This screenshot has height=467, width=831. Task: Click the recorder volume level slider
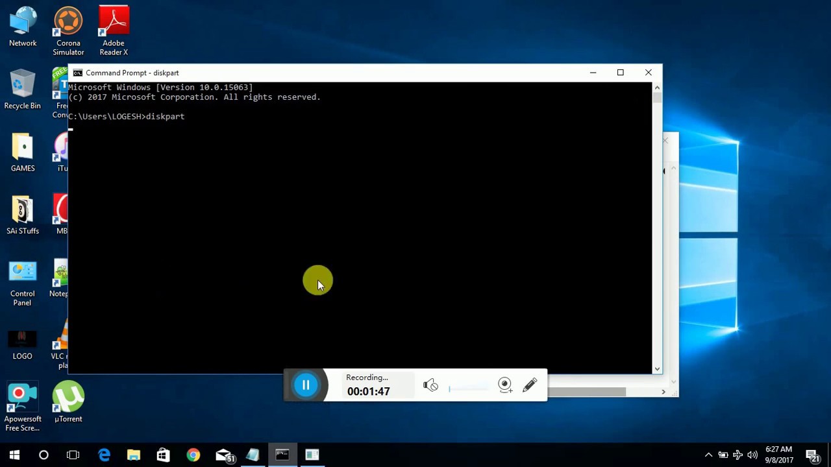point(469,389)
